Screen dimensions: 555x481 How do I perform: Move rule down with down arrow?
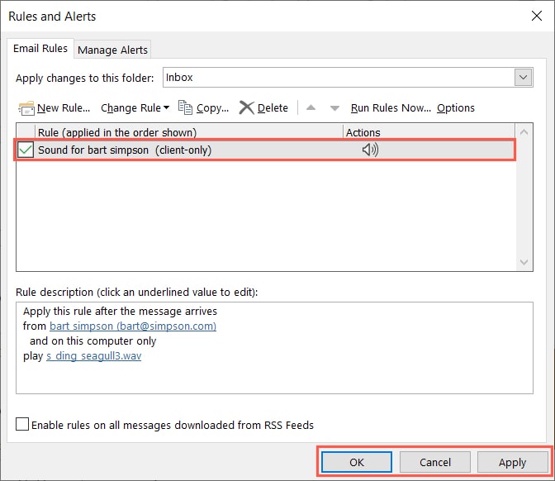(x=334, y=108)
